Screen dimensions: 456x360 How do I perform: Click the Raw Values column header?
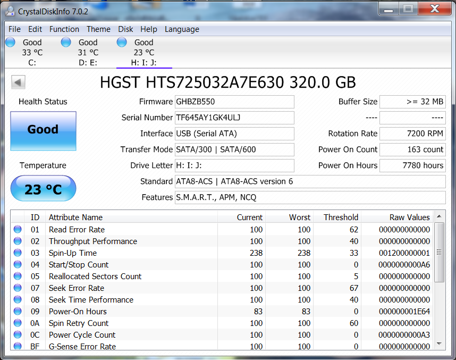[397, 217]
